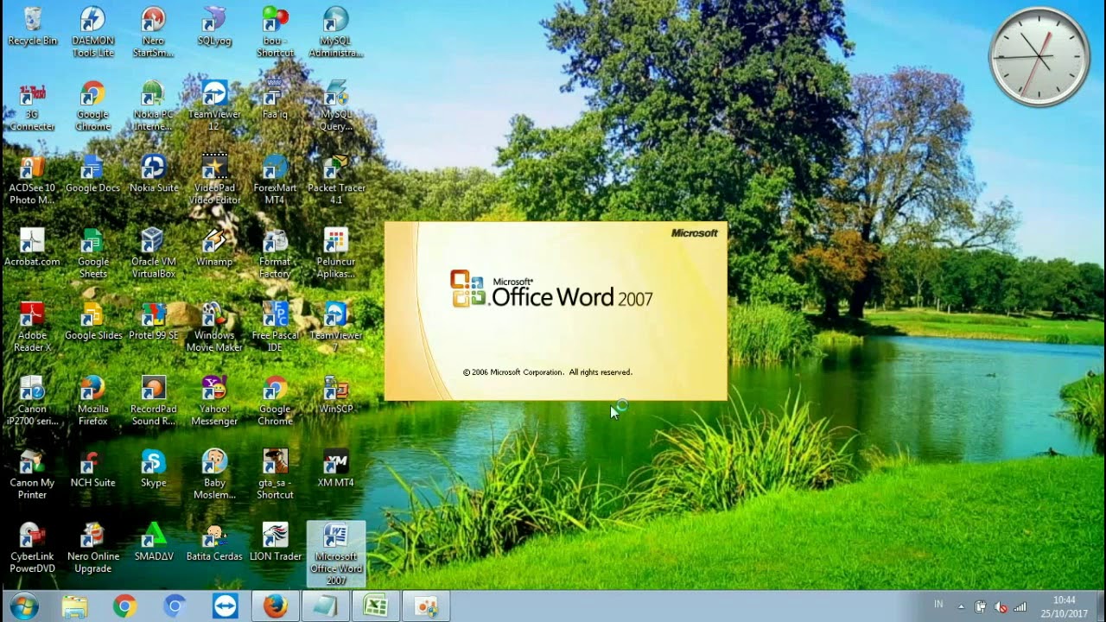1106x622 pixels.
Task: Select the Windows Movie Maker icon
Action: pyautogui.click(x=213, y=327)
